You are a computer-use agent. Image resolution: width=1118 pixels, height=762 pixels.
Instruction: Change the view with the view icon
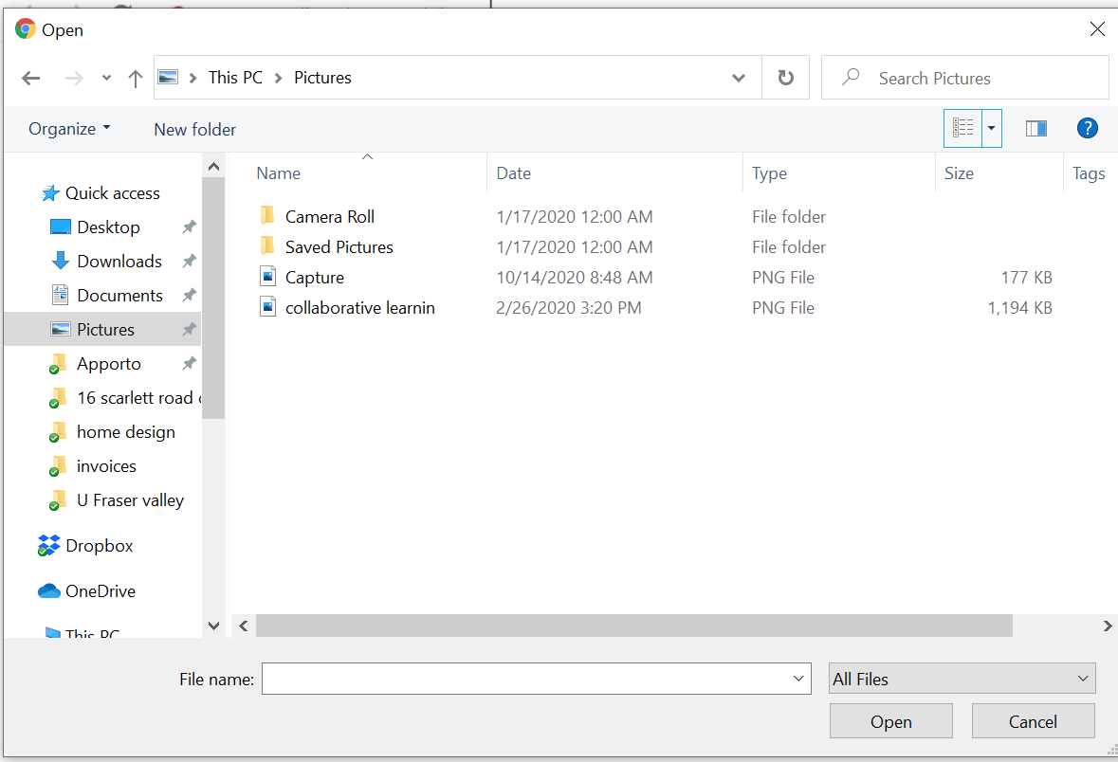tap(962, 128)
